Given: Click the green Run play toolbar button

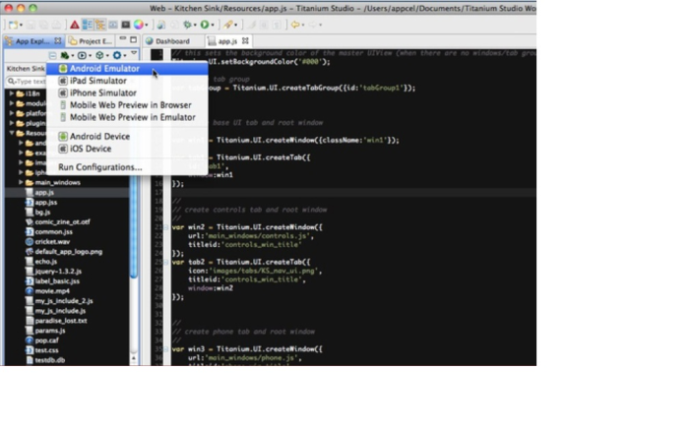Looking at the screenshot, I should [x=205, y=25].
